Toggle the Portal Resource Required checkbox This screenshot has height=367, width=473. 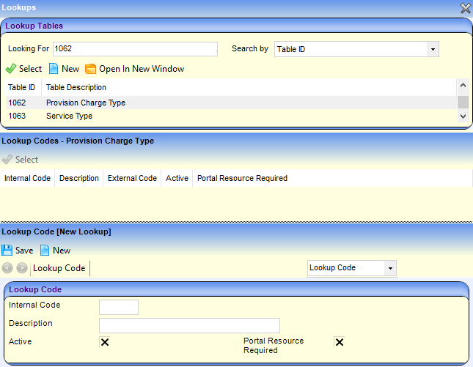point(339,342)
